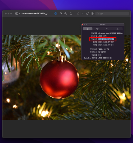133x143 pixels.
Task: Click the 1280 x 847 image size value
Action: [x=104, y=49]
